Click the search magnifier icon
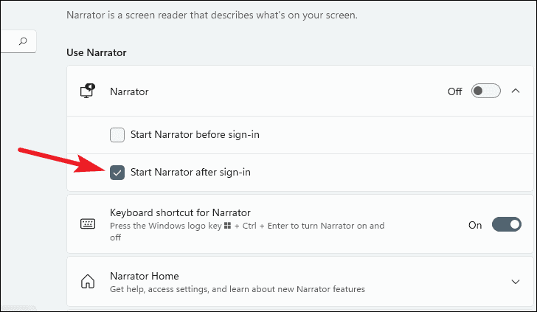 [23, 41]
